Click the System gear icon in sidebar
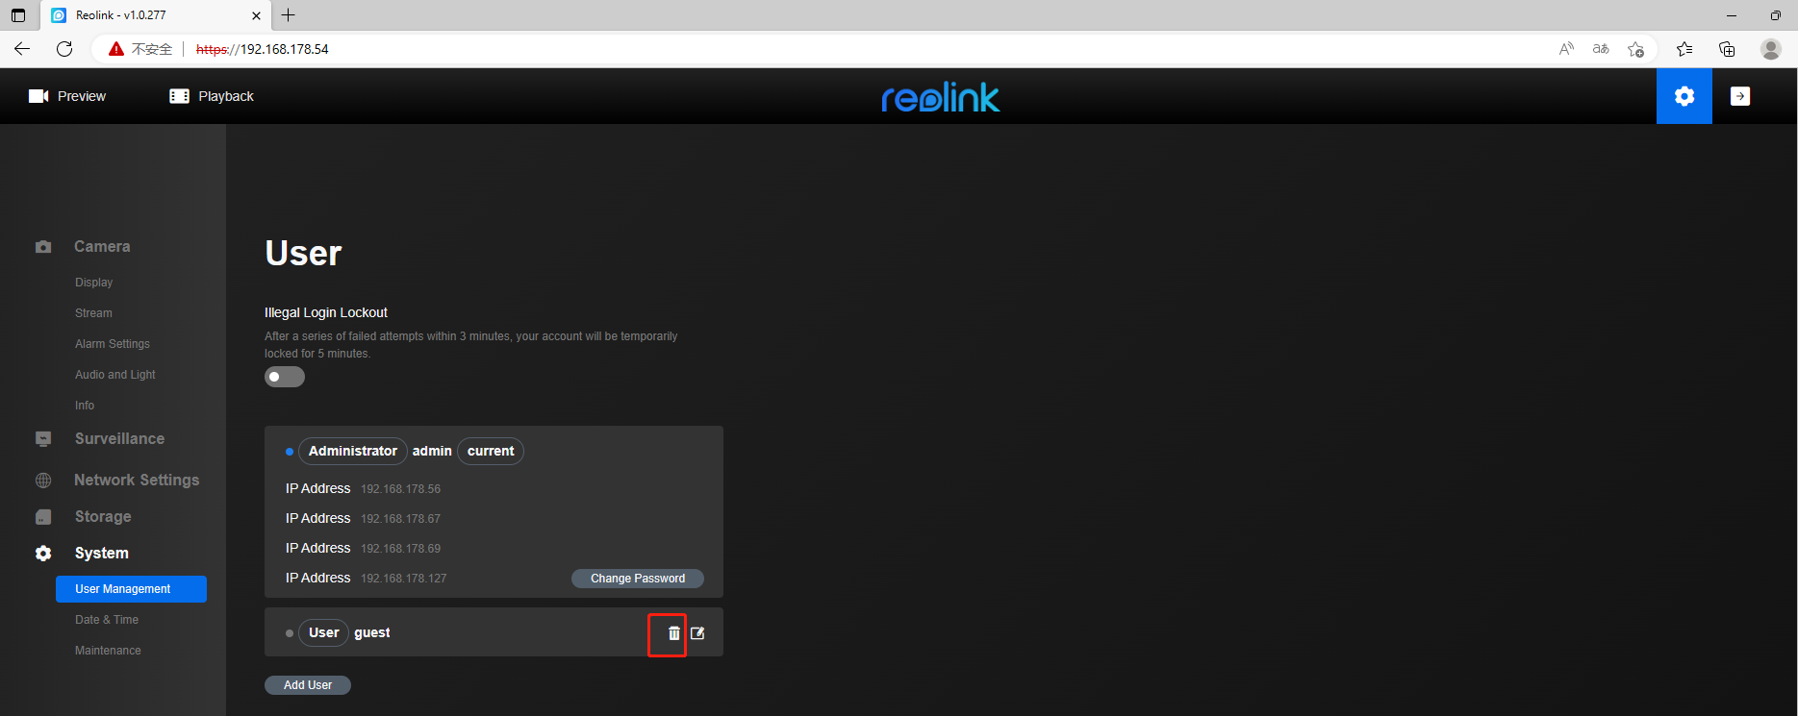The image size is (1798, 716). click(43, 554)
